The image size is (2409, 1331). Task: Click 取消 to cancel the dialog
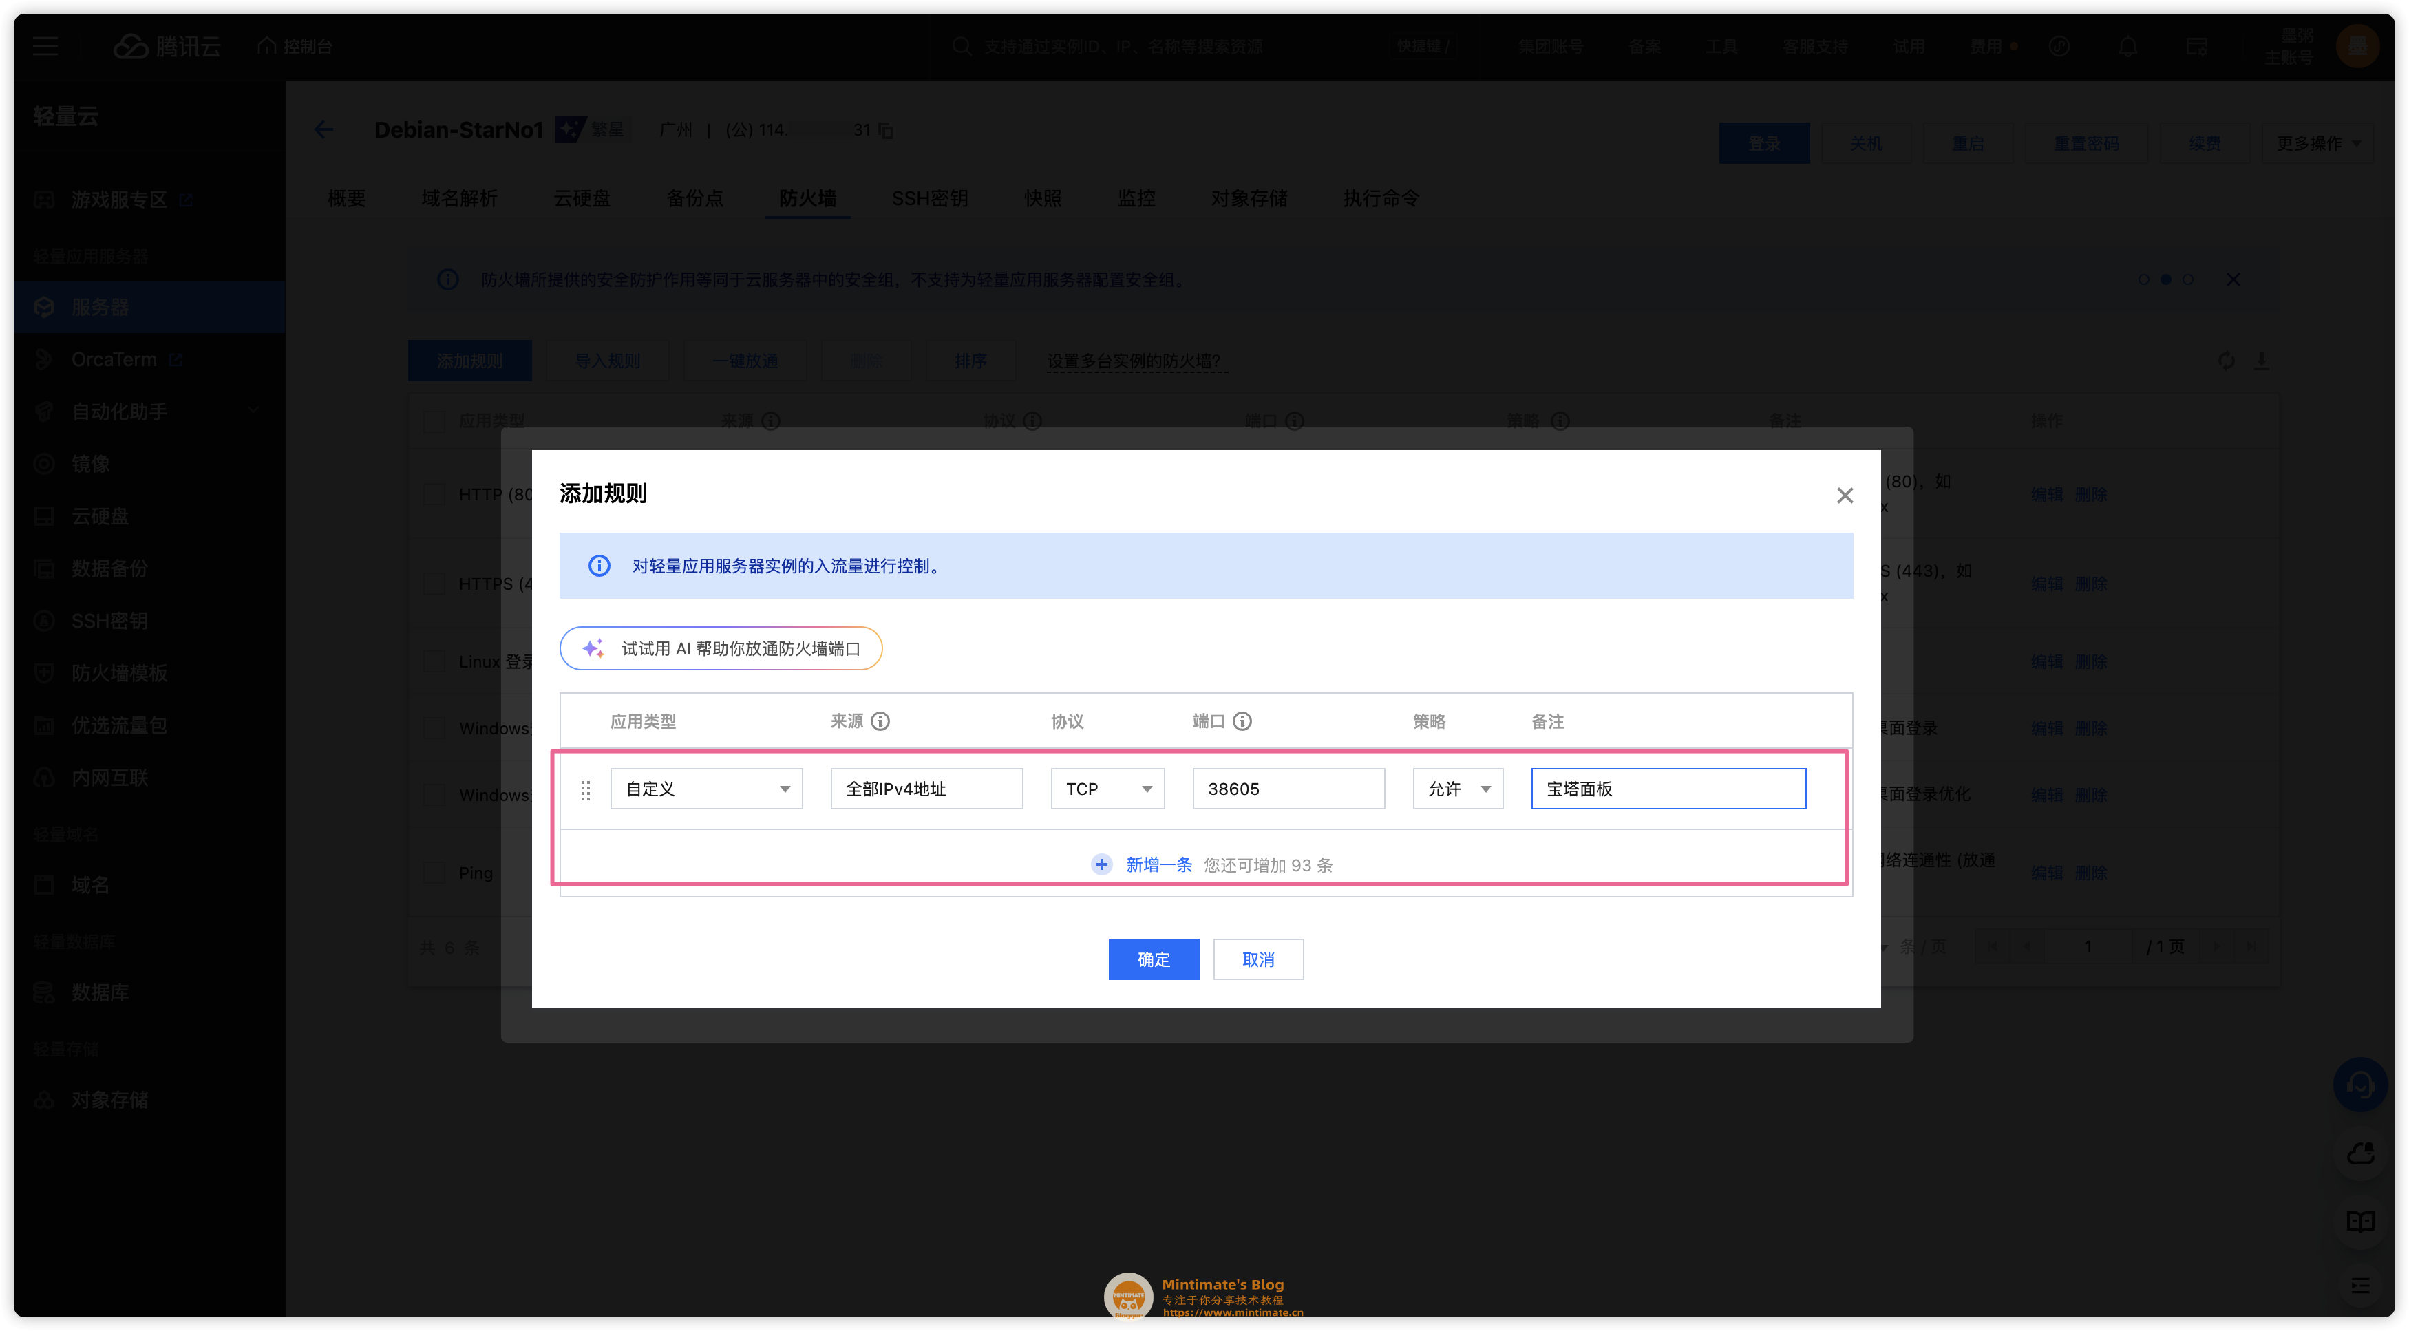pyautogui.click(x=1257, y=959)
